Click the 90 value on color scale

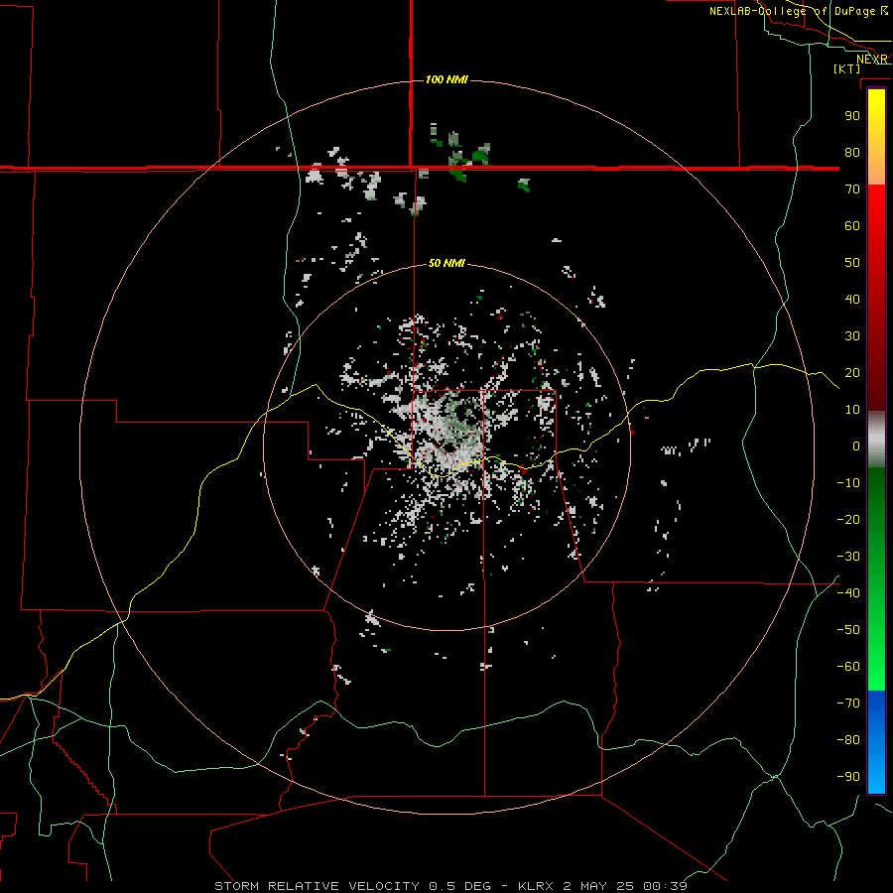point(852,116)
